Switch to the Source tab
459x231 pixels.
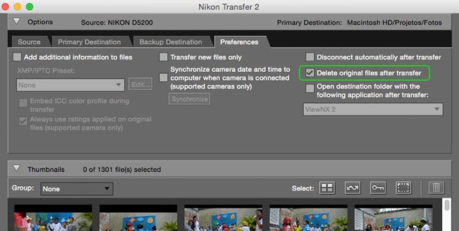(x=29, y=42)
